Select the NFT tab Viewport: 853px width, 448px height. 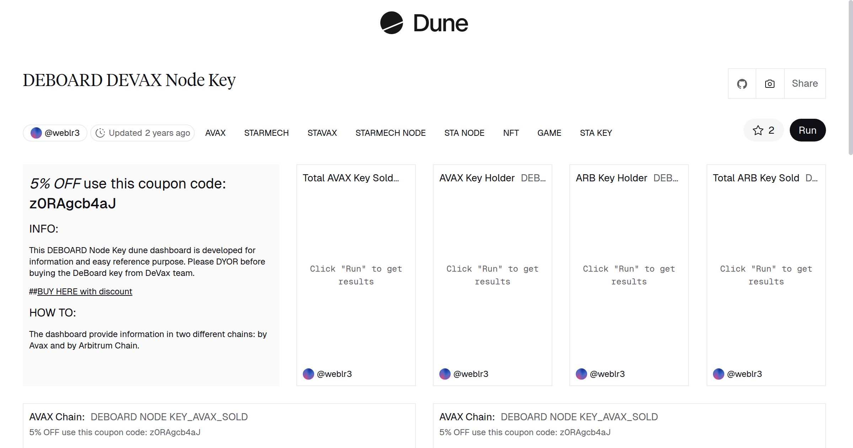click(x=511, y=133)
